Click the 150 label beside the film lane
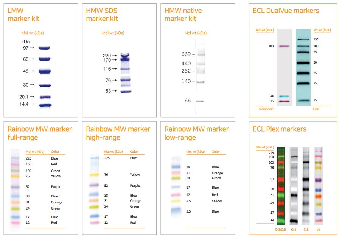 point(316,39)
